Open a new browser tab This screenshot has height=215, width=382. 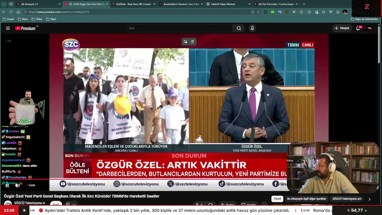(304, 4)
